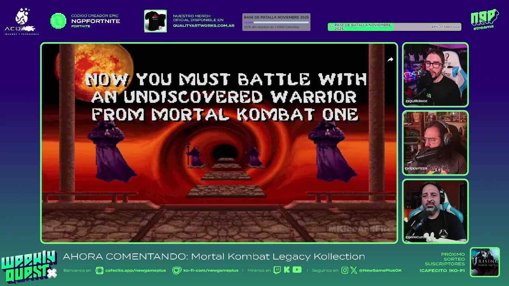The height and width of the screenshot is (286, 509).
Task: Open the merch t-shirt thumbnail
Action: coord(155,21)
